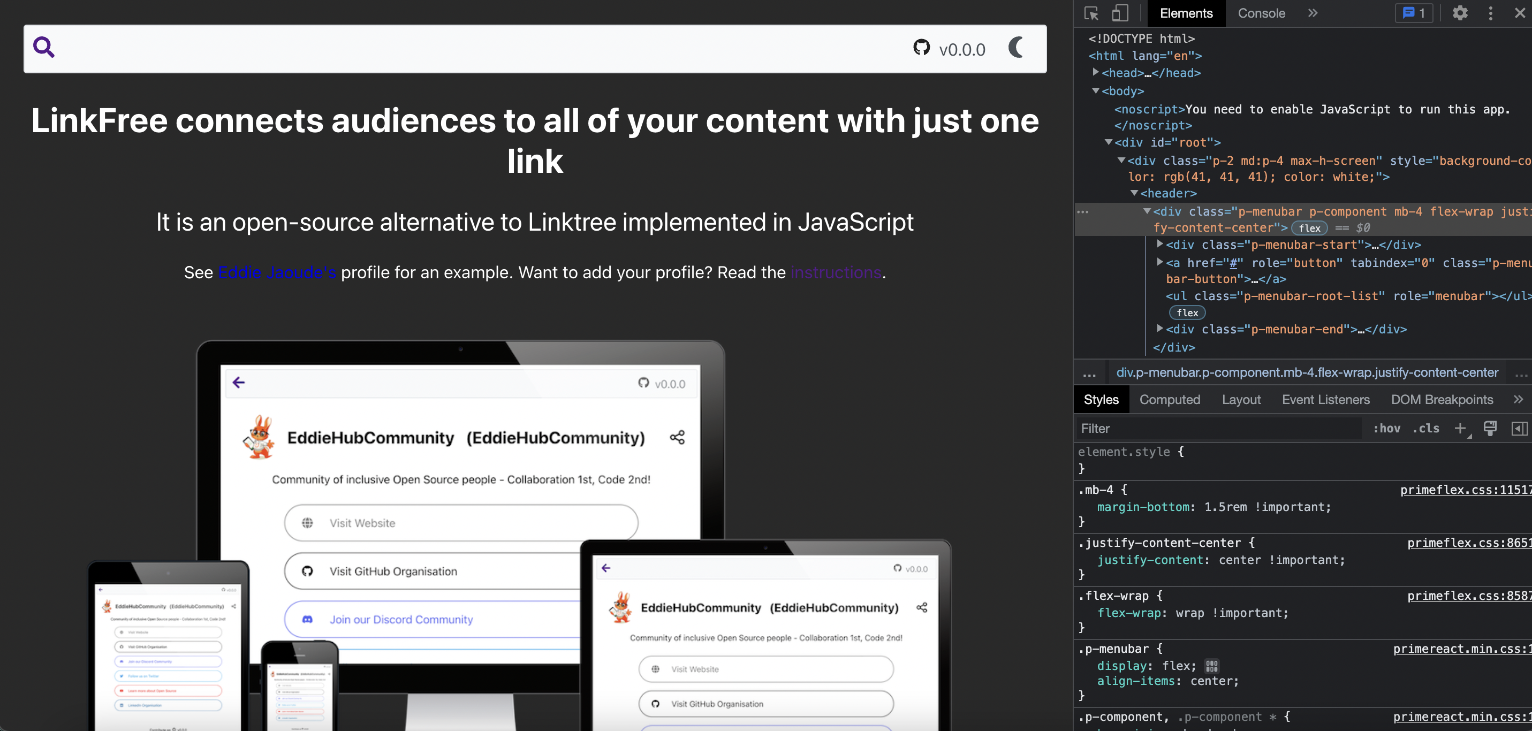
Task: Show more DevTools tabs chevron
Action: tap(1313, 13)
